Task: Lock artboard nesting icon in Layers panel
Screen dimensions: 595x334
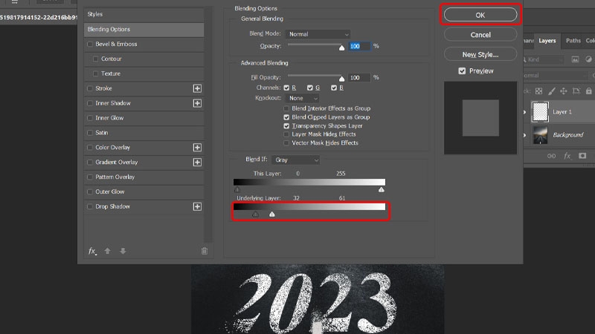Action: coord(576,91)
